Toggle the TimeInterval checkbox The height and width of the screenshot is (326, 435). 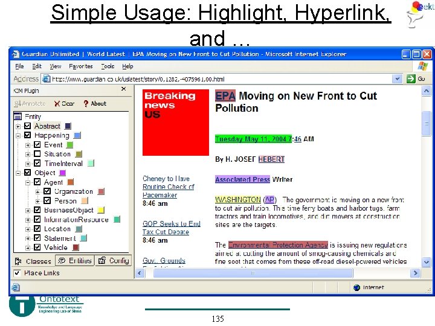pos(37,163)
